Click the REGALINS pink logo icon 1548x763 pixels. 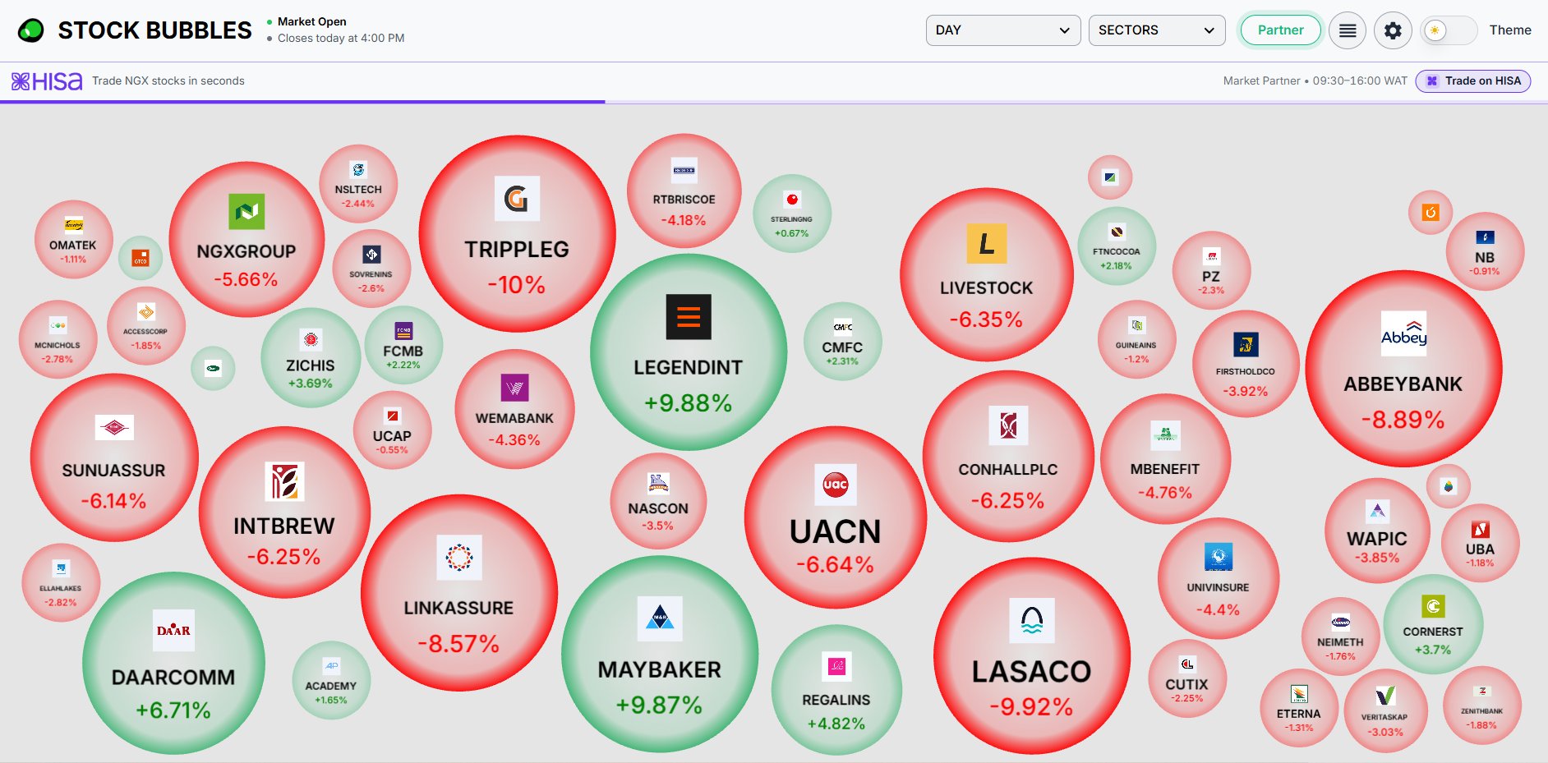pos(836,666)
